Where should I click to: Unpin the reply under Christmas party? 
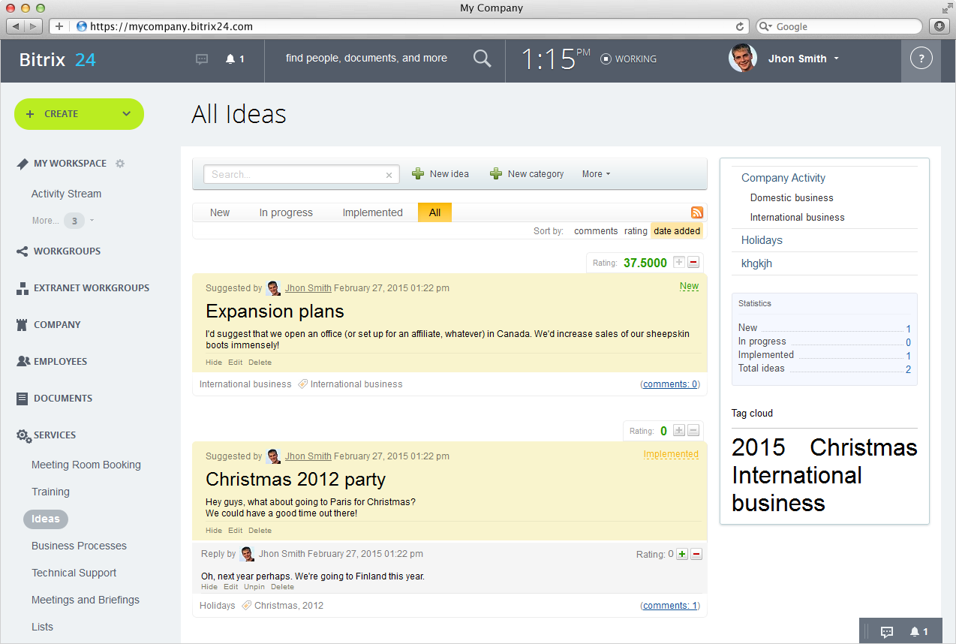254,587
